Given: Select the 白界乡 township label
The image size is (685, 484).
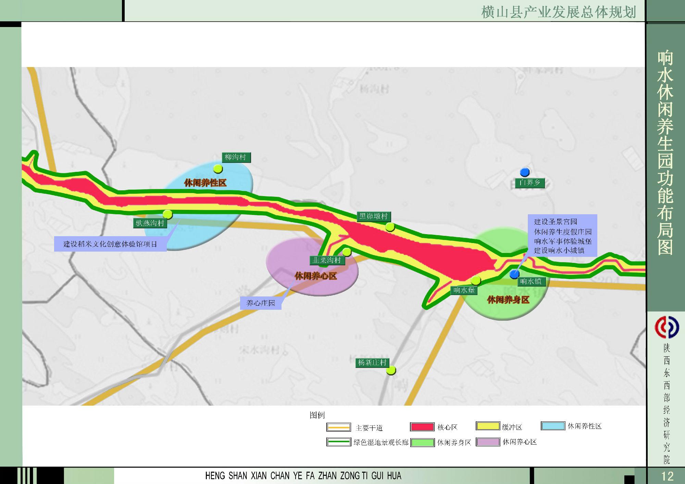Looking at the screenshot, I should 530,183.
